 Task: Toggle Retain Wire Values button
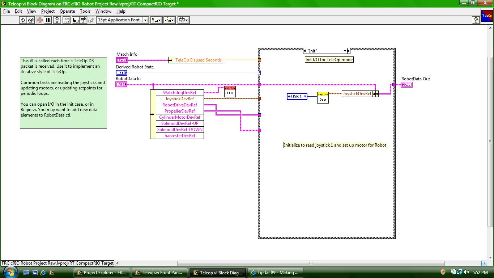(66, 20)
